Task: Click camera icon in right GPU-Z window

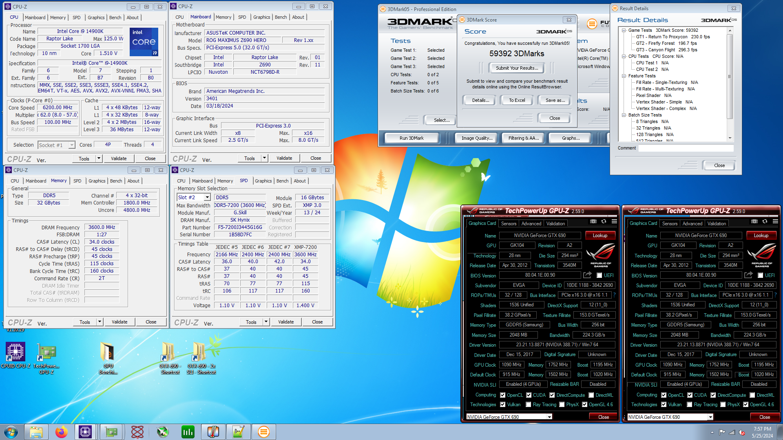Action: 754,221
